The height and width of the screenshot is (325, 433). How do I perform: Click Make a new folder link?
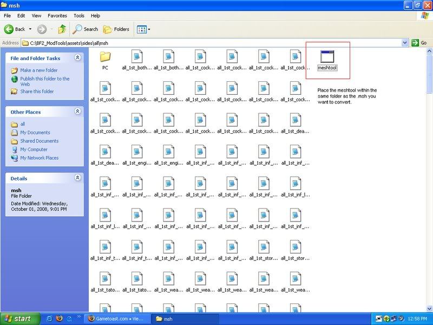click(39, 70)
